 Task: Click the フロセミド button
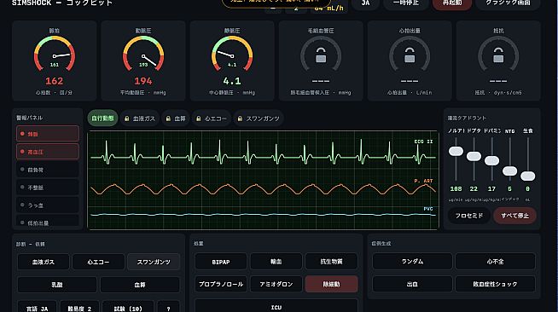469,216
